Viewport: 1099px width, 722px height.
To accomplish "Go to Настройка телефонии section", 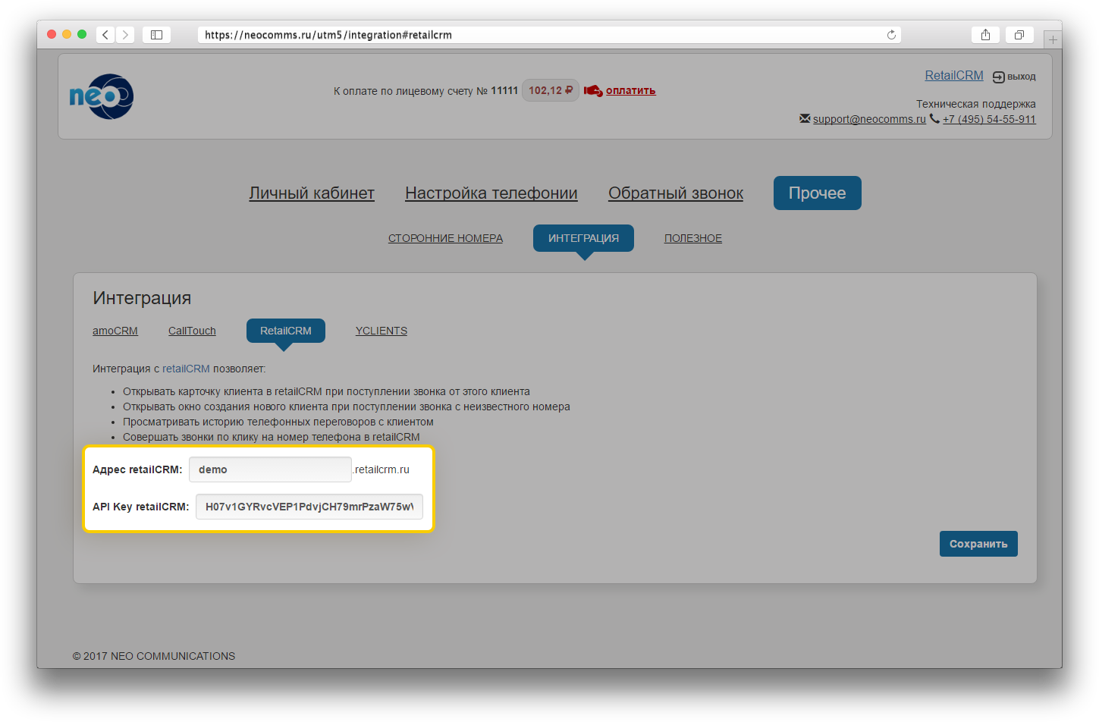I will click(x=491, y=193).
